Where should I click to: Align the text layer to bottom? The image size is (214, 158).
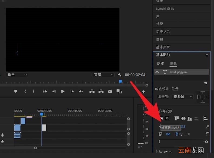pyautogui.click(x=190, y=118)
